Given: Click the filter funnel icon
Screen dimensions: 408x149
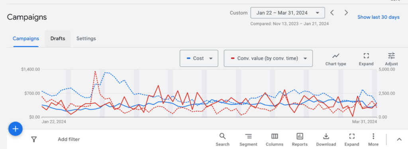Looking at the screenshot, I should (x=34, y=139).
